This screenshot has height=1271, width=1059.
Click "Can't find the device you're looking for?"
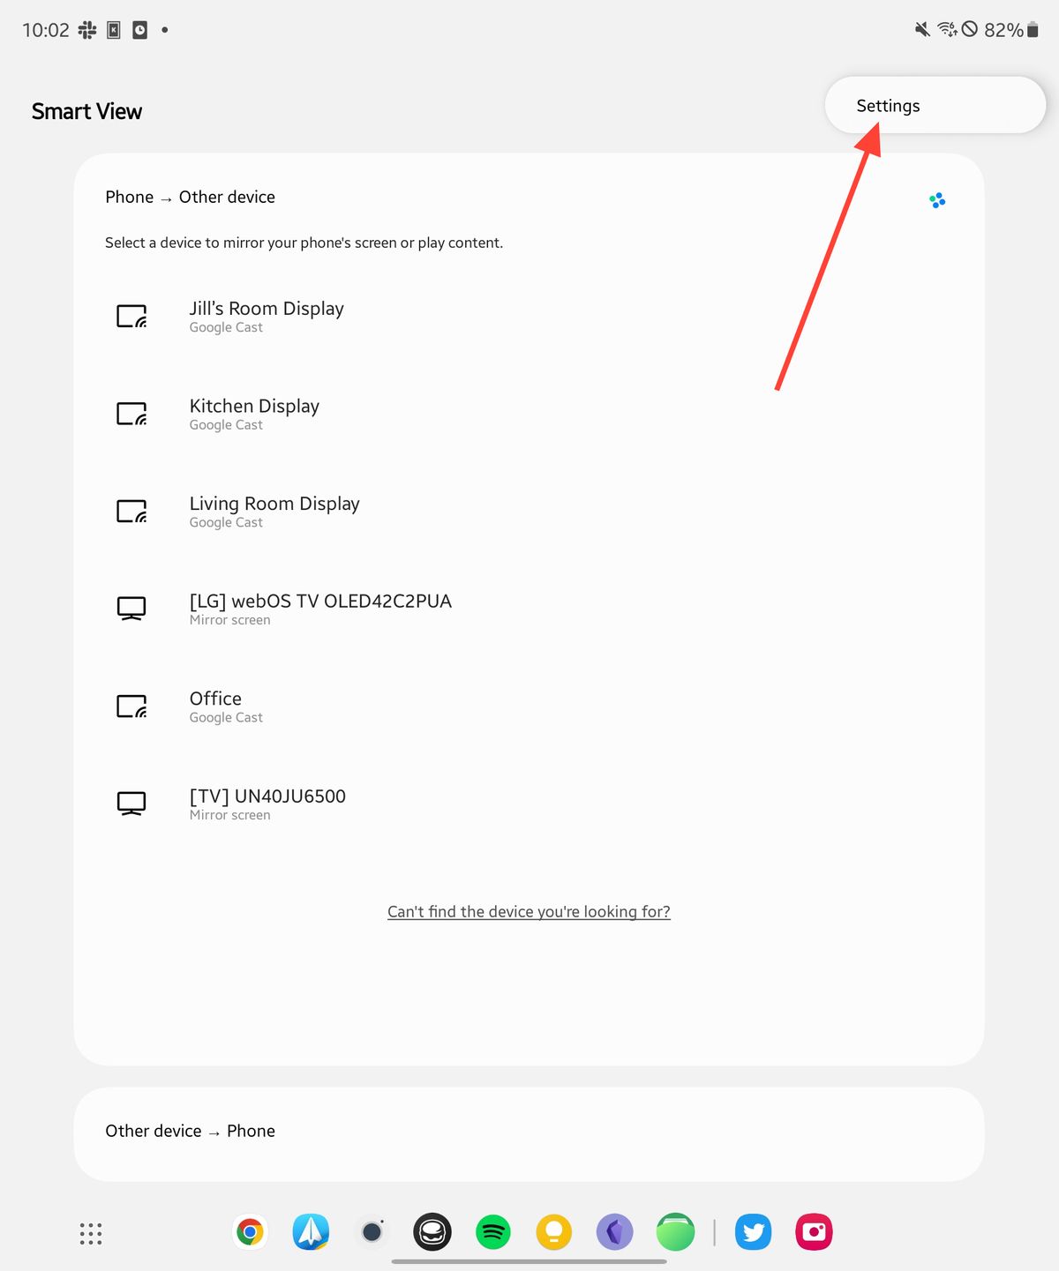coord(528,911)
